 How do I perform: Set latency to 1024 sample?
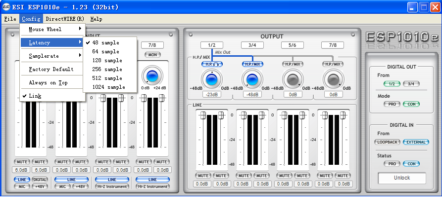click(x=110, y=87)
